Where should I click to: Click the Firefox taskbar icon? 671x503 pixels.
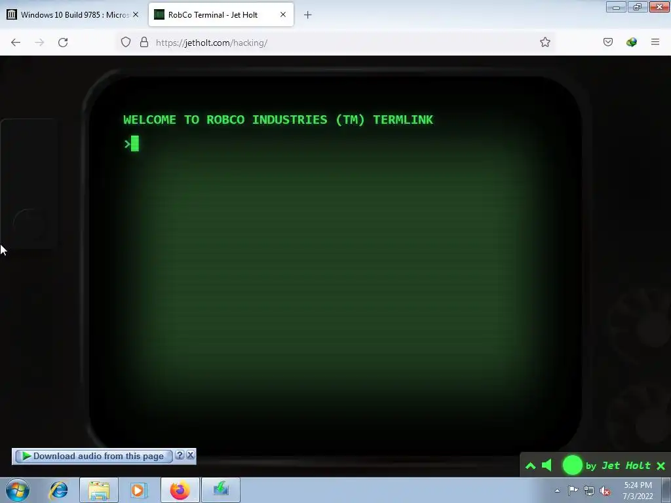pyautogui.click(x=180, y=490)
